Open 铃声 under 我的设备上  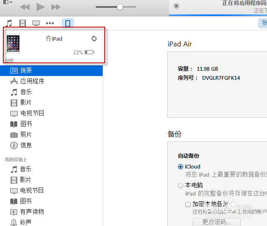[51, 222]
